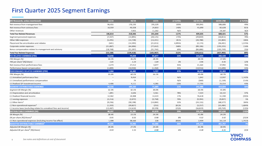Click Net revenue from management fees label
This screenshot has width=262, height=146.
point(26,24)
